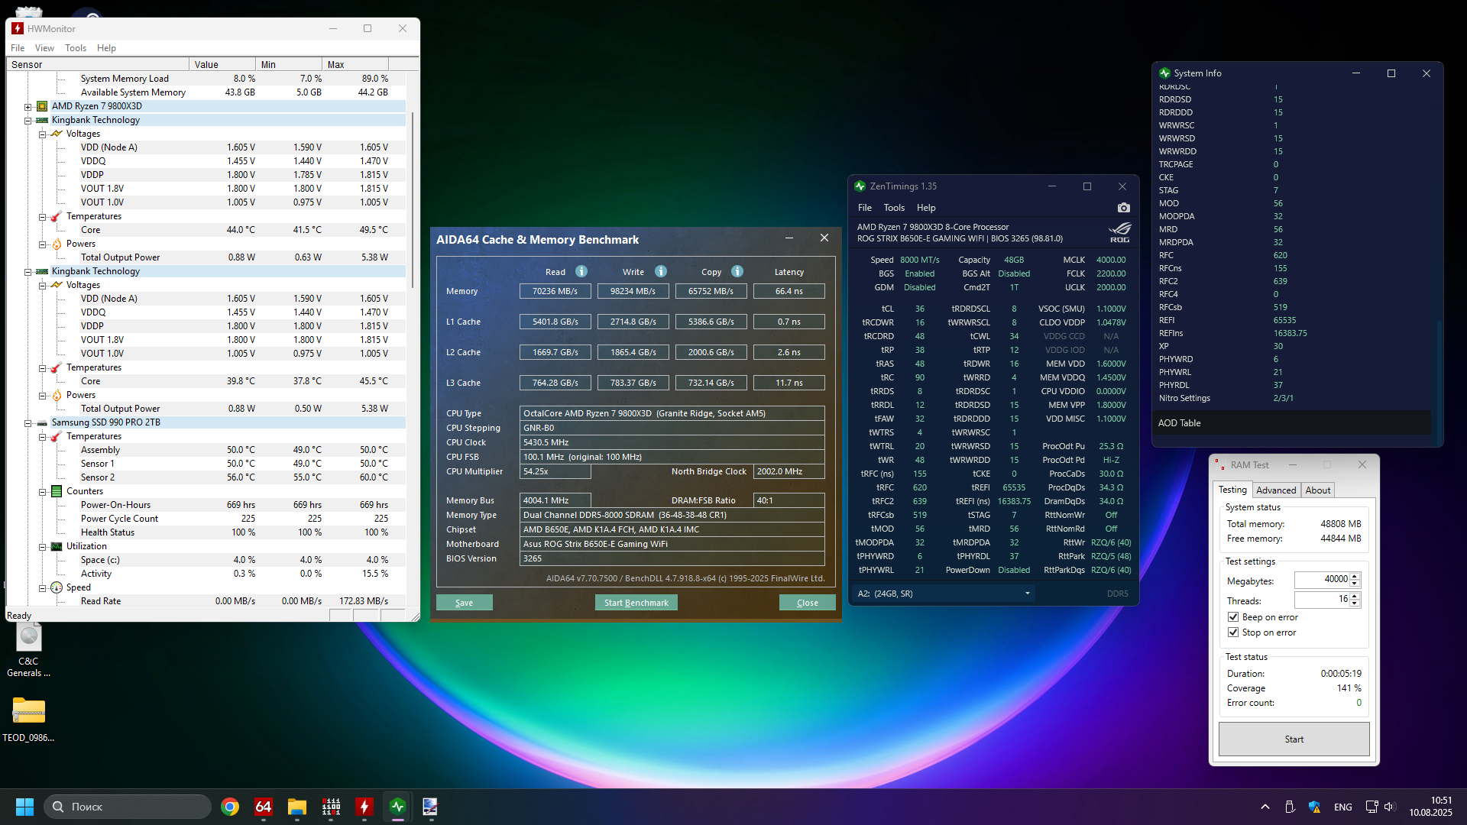Image resolution: width=1467 pixels, height=825 pixels.
Task: Collapse Counters node in HWMonitor
Action: [x=42, y=492]
